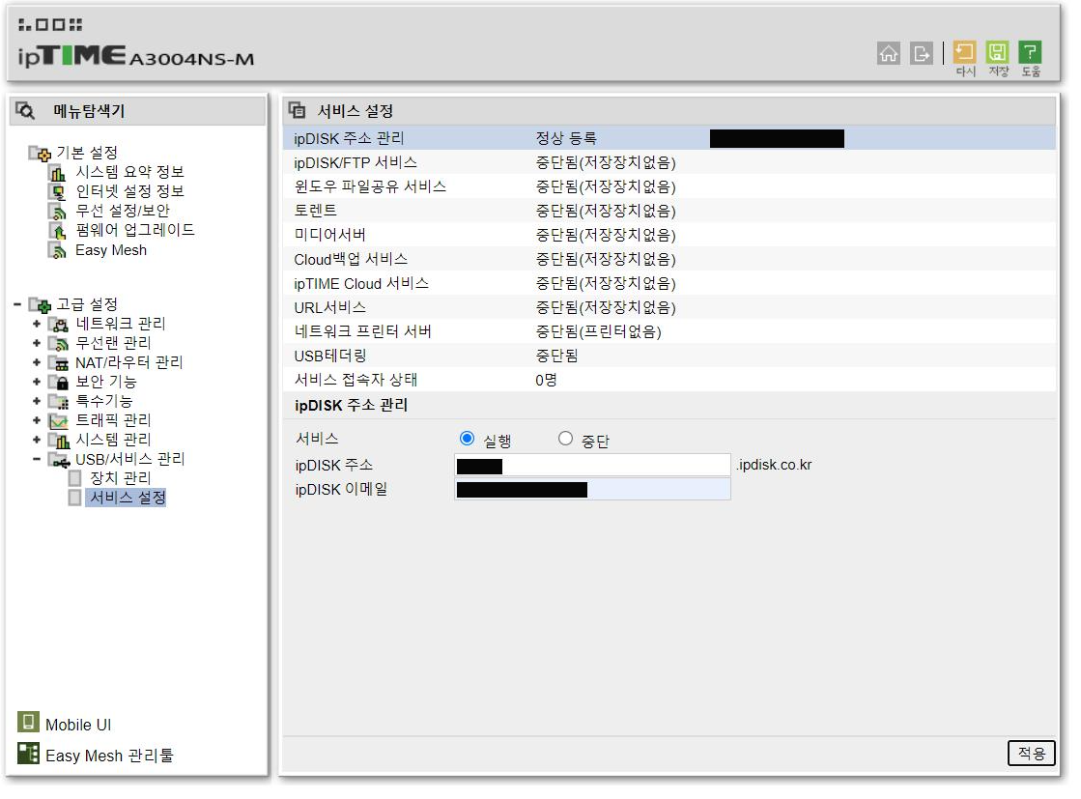Select the USB테더링 row

669,356
